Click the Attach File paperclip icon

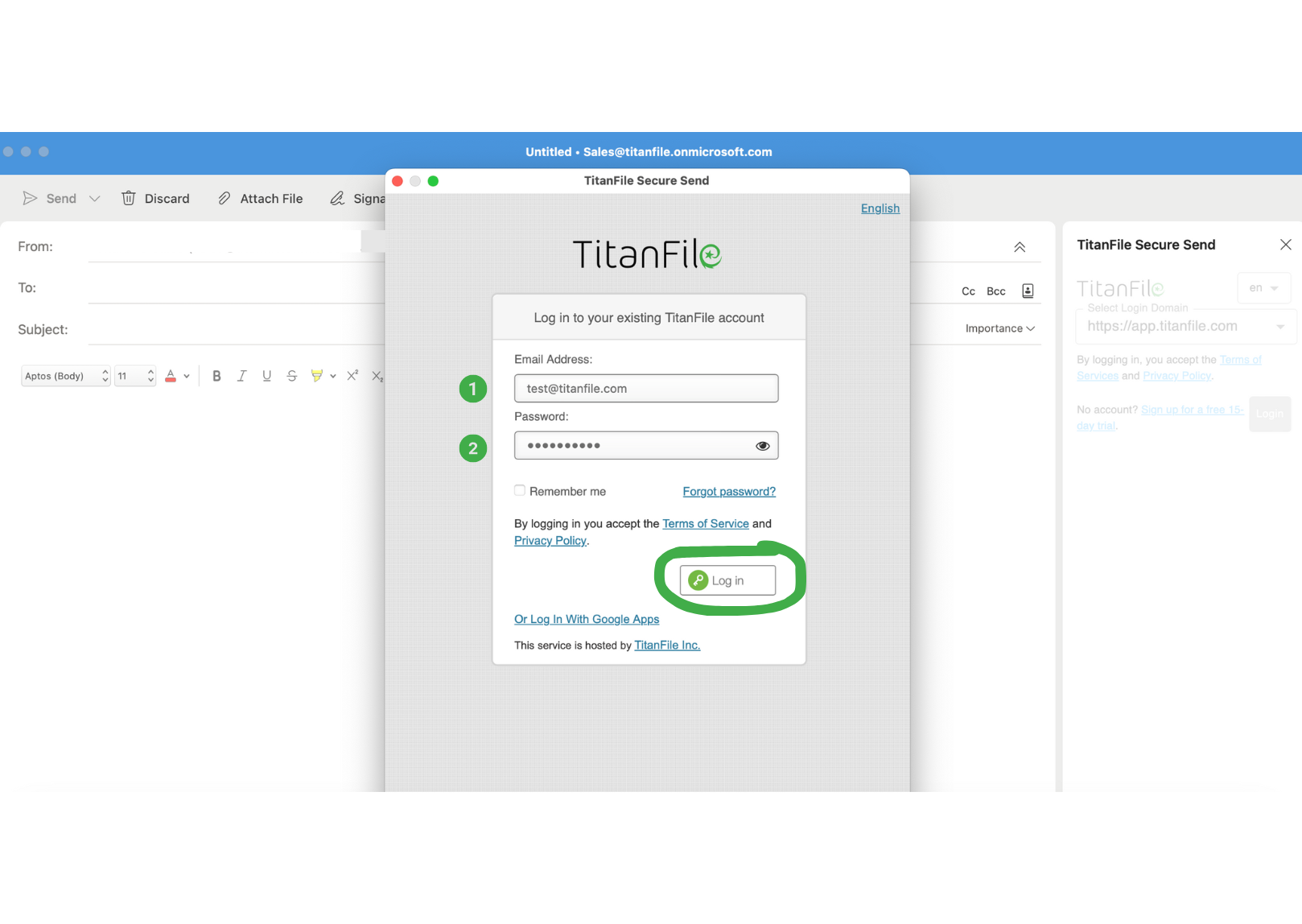(x=225, y=198)
